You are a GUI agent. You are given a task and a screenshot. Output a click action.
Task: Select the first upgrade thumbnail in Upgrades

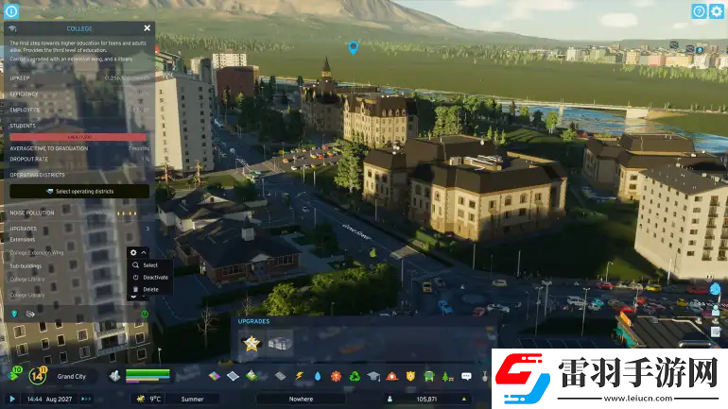[251, 343]
